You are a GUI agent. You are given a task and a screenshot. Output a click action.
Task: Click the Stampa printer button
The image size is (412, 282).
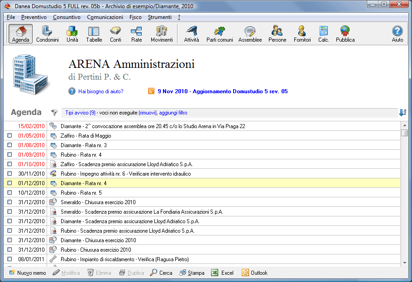(x=192, y=273)
